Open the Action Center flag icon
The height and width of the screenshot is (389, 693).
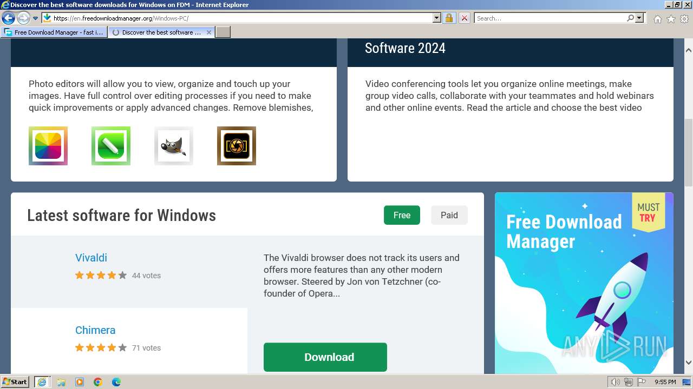pos(642,382)
